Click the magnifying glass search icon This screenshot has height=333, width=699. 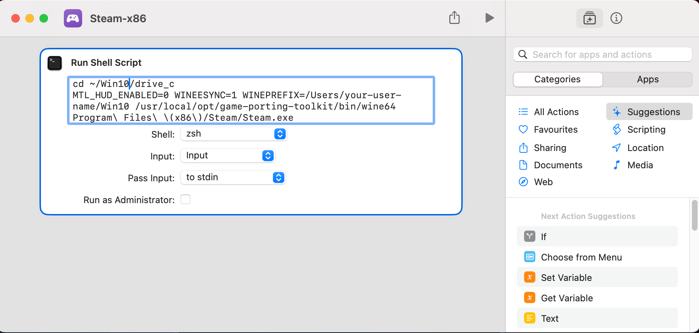point(523,55)
